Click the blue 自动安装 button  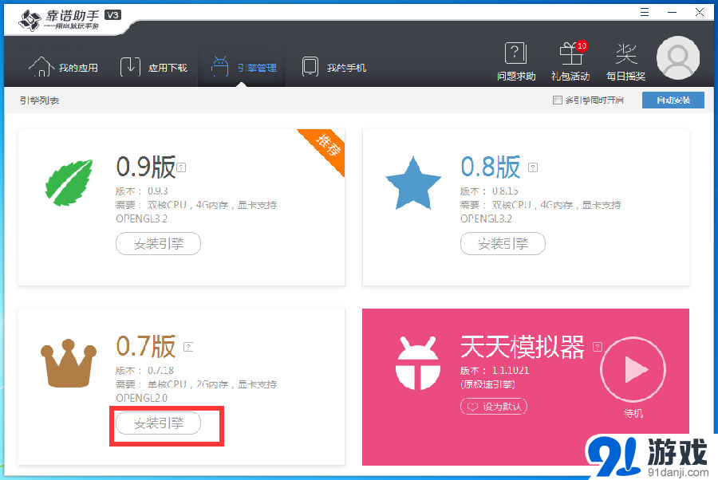click(x=673, y=100)
